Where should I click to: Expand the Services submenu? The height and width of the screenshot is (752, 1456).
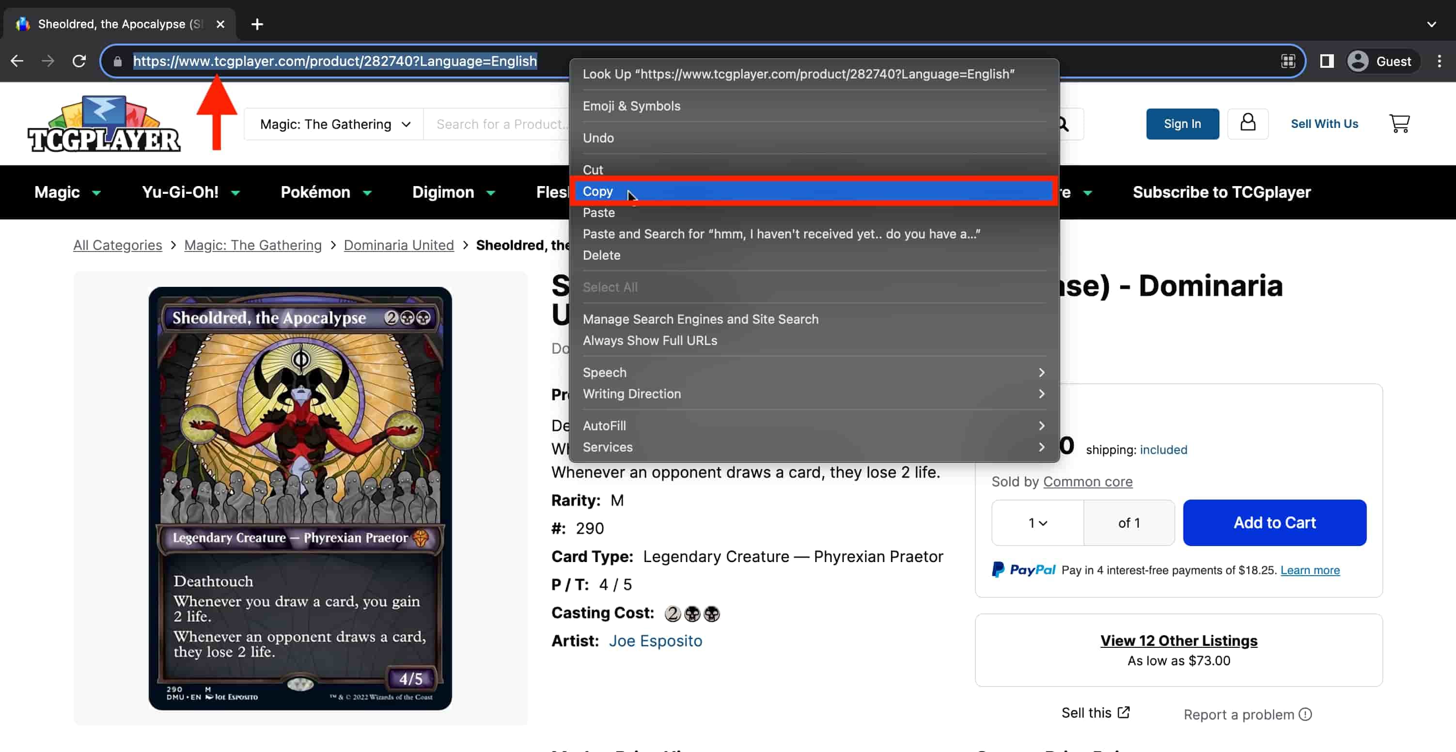pos(814,447)
